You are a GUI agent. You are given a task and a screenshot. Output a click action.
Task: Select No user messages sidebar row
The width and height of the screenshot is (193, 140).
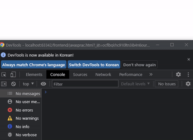(x=21, y=102)
